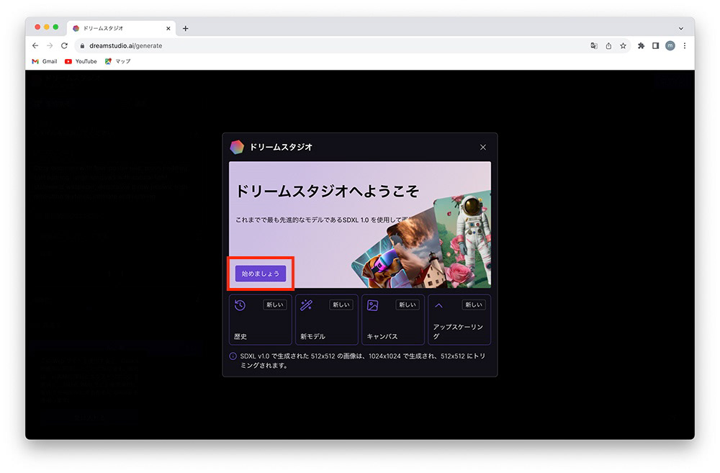This screenshot has height=473, width=720.
Task: Click the SDXL v1.0 note text
Action: coord(362,361)
